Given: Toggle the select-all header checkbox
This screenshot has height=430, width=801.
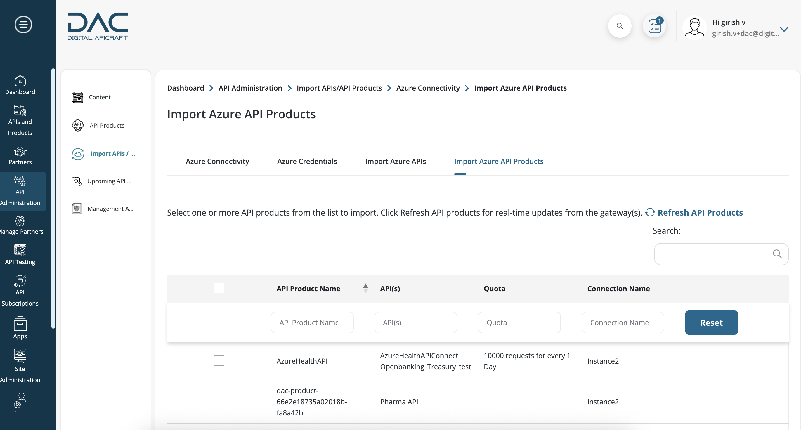Looking at the screenshot, I should click(x=219, y=288).
